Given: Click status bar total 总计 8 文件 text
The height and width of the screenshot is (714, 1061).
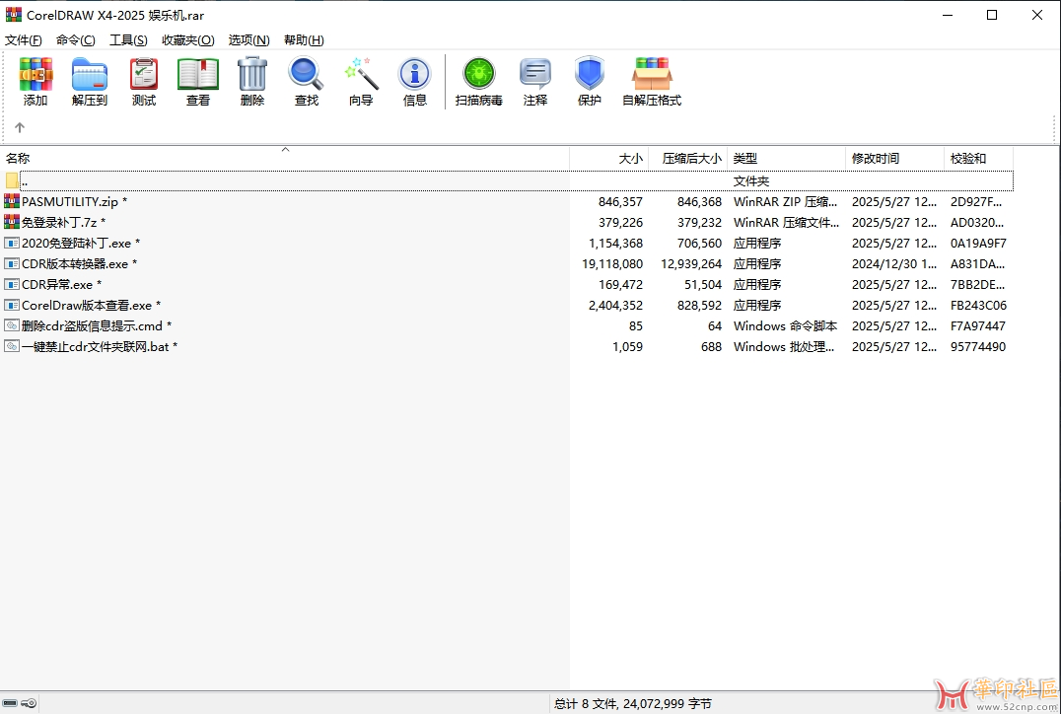Looking at the screenshot, I should click(633, 704).
